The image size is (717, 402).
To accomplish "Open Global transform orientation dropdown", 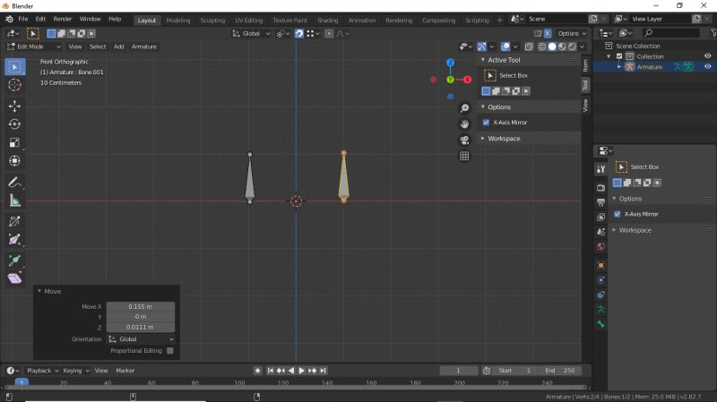I will coord(251,33).
